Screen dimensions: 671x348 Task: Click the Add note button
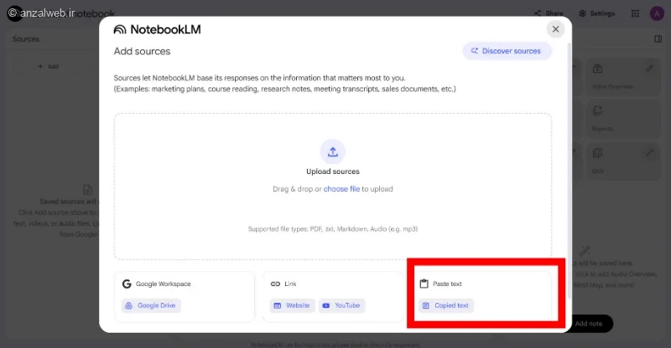[x=589, y=323]
